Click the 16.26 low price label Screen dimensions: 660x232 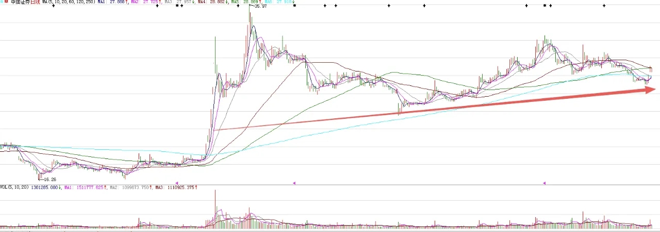click(x=49, y=179)
